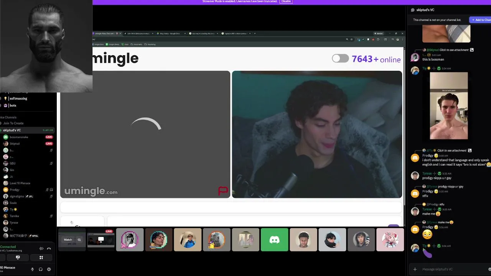Click skiptud's VC chat header title
This screenshot has width=491, height=276.
(425, 10)
